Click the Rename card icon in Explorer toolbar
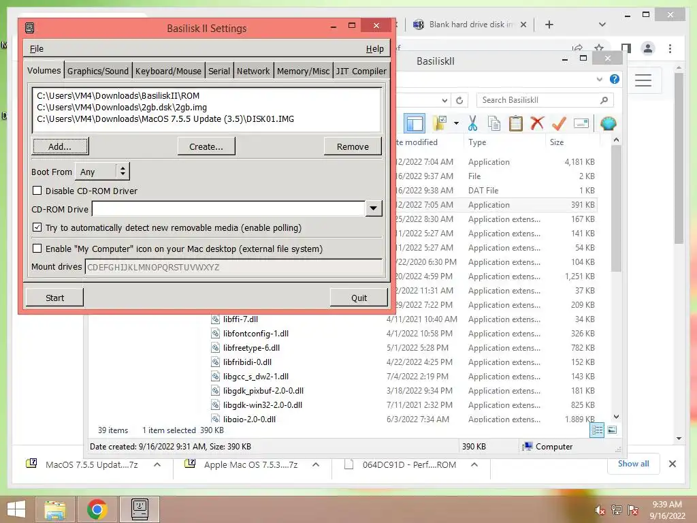 click(581, 123)
